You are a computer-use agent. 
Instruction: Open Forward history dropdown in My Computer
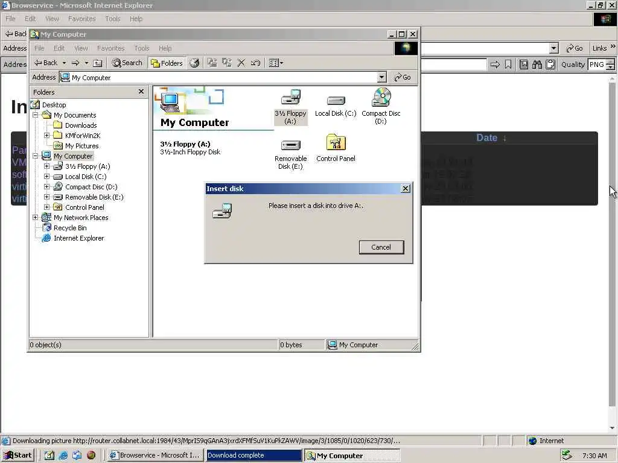86,63
